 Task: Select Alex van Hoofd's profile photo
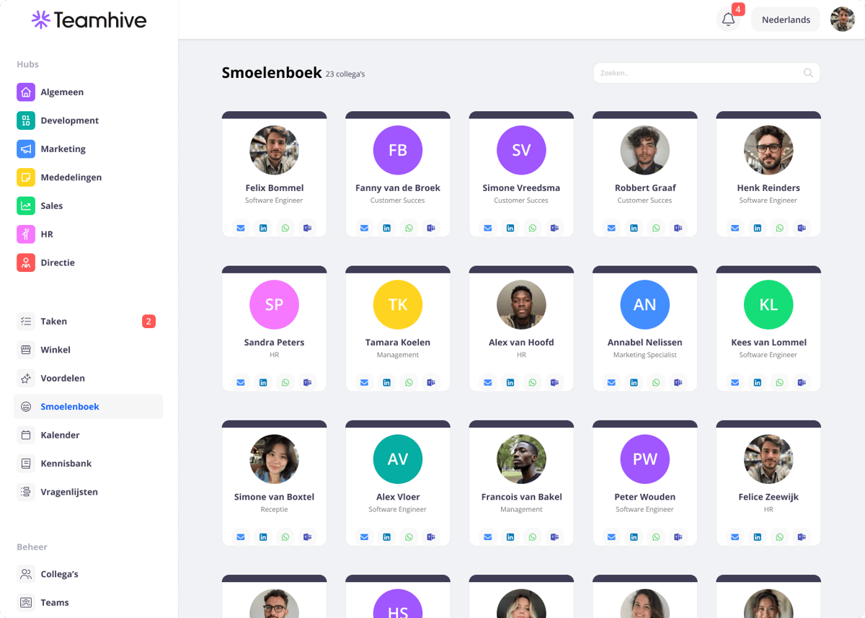point(521,304)
